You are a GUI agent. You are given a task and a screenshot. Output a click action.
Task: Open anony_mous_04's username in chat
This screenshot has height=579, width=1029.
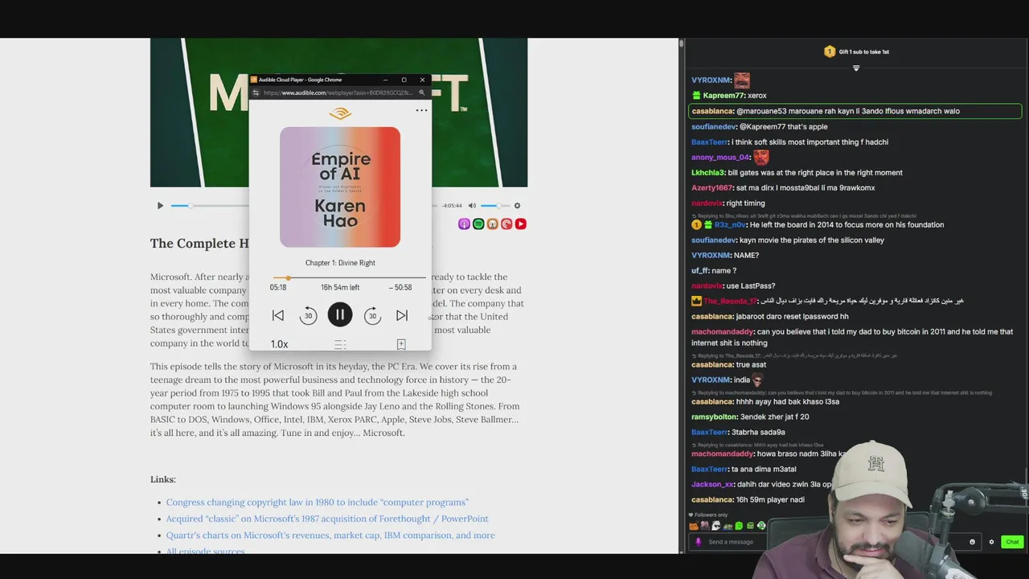(x=720, y=157)
